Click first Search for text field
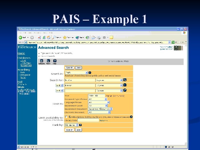The image size is (200, 150). (80, 80)
